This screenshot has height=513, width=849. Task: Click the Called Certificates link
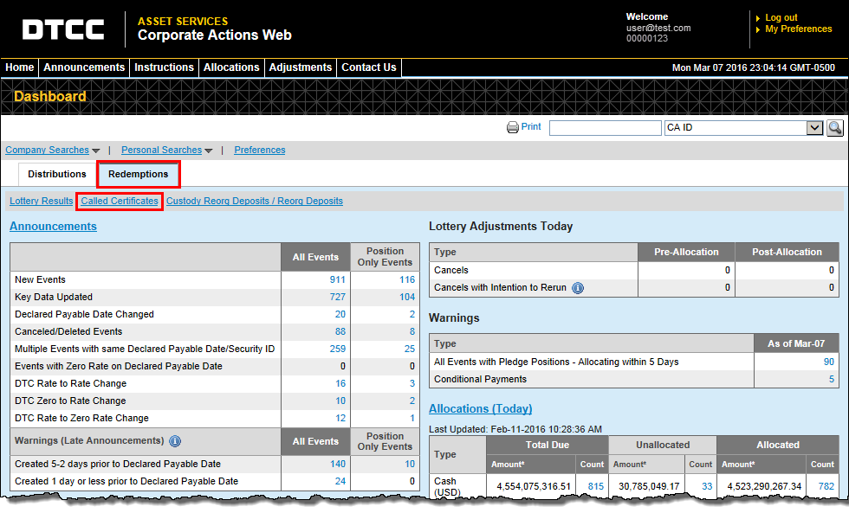[120, 201]
